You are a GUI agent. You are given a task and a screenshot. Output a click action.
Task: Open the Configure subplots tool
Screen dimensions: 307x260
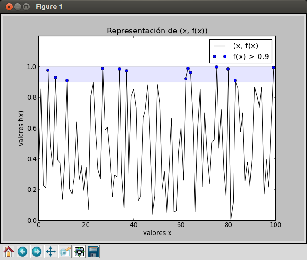tap(79, 252)
